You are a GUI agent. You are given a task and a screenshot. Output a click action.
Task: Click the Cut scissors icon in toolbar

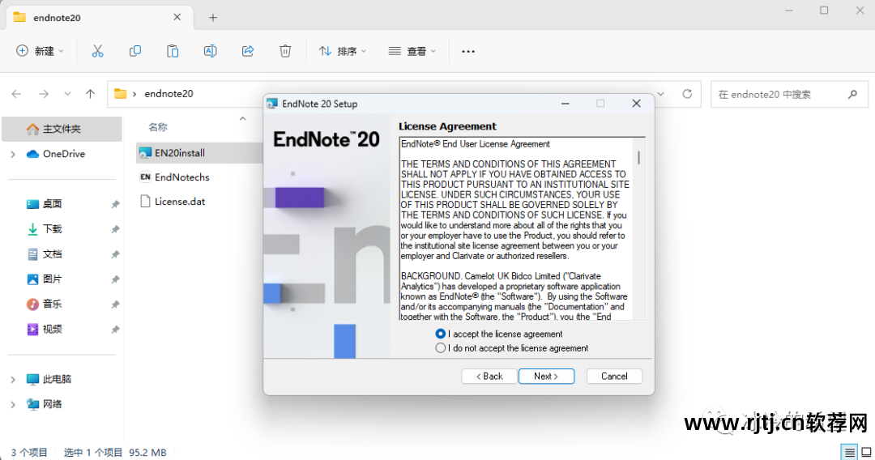click(97, 51)
